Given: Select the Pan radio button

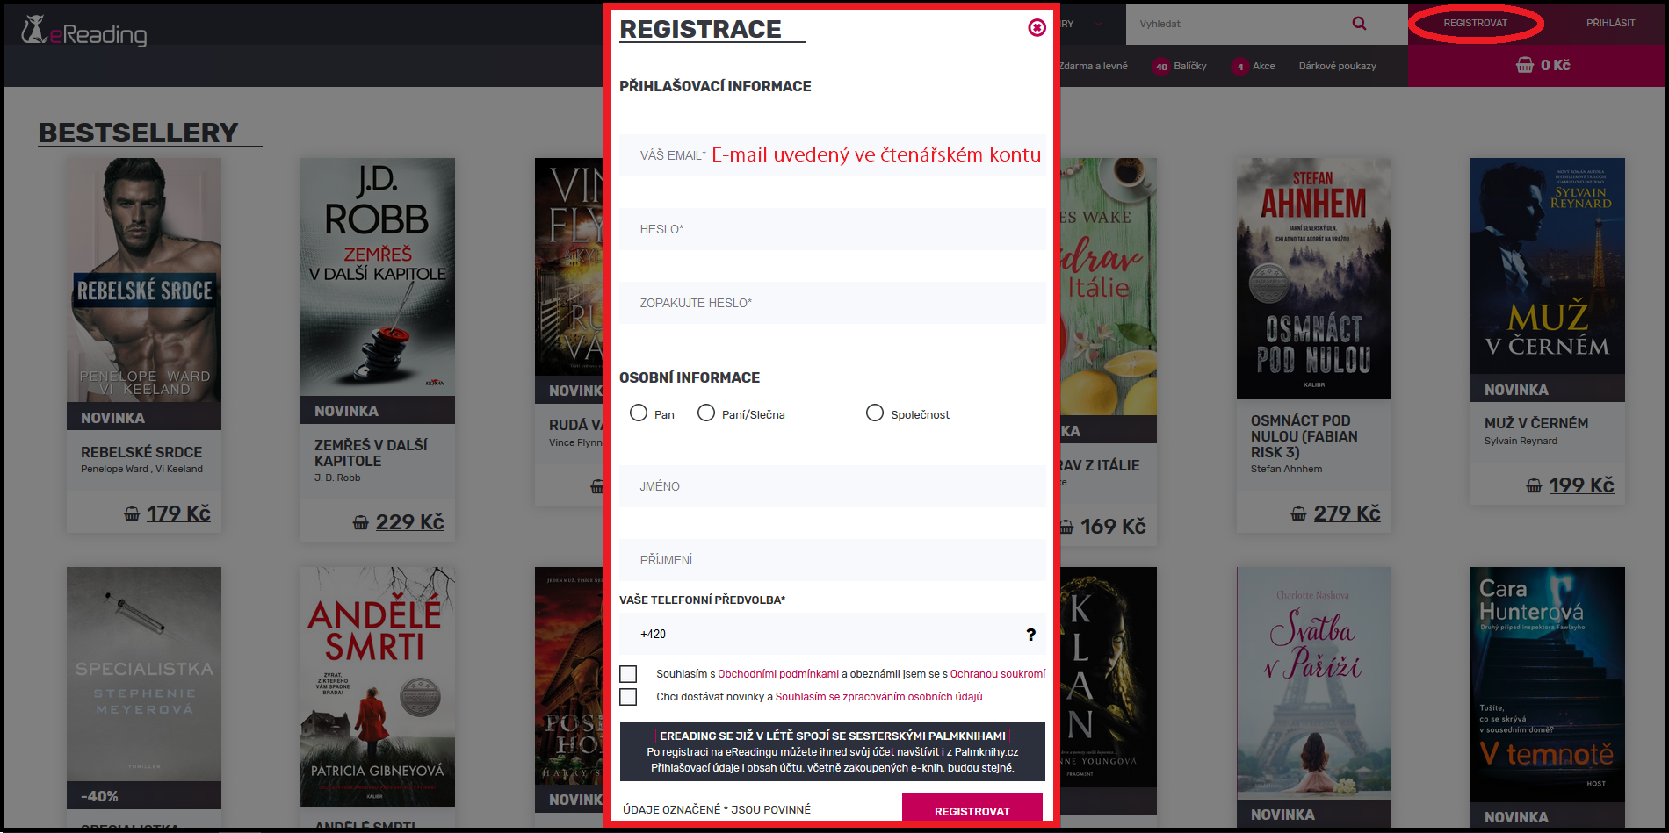Looking at the screenshot, I should (x=639, y=413).
